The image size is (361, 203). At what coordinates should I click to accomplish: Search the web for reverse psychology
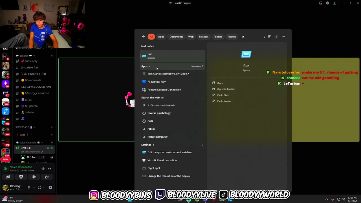click(x=172, y=113)
